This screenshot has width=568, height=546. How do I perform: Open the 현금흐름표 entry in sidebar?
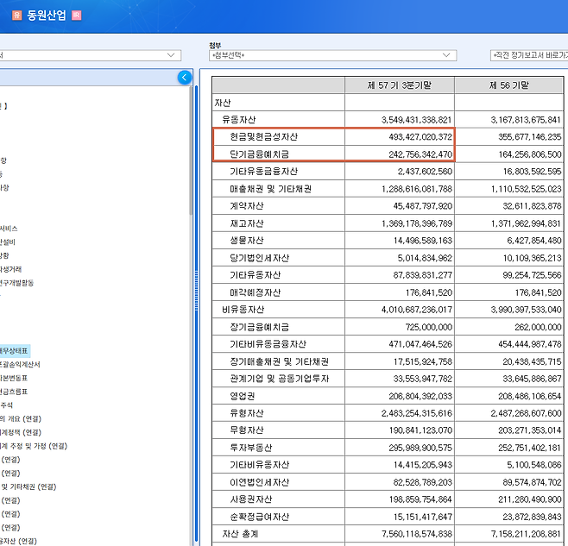[x=15, y=392]
